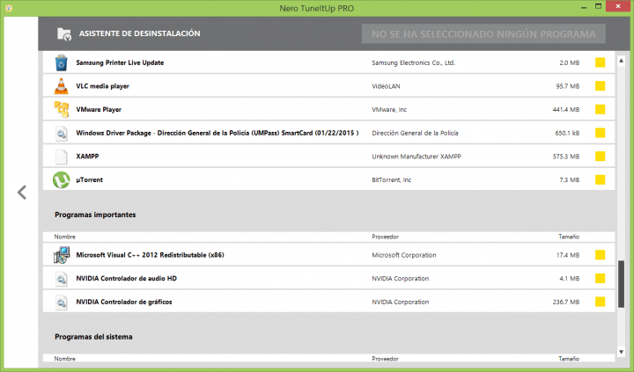This screenshot has width=634, height=372.
Task: Click the VMware Player icon
Action: (x=62, y=109)
